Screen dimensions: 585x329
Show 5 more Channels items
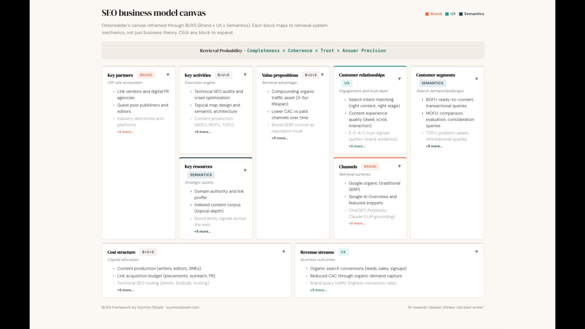tap(357, 223)
